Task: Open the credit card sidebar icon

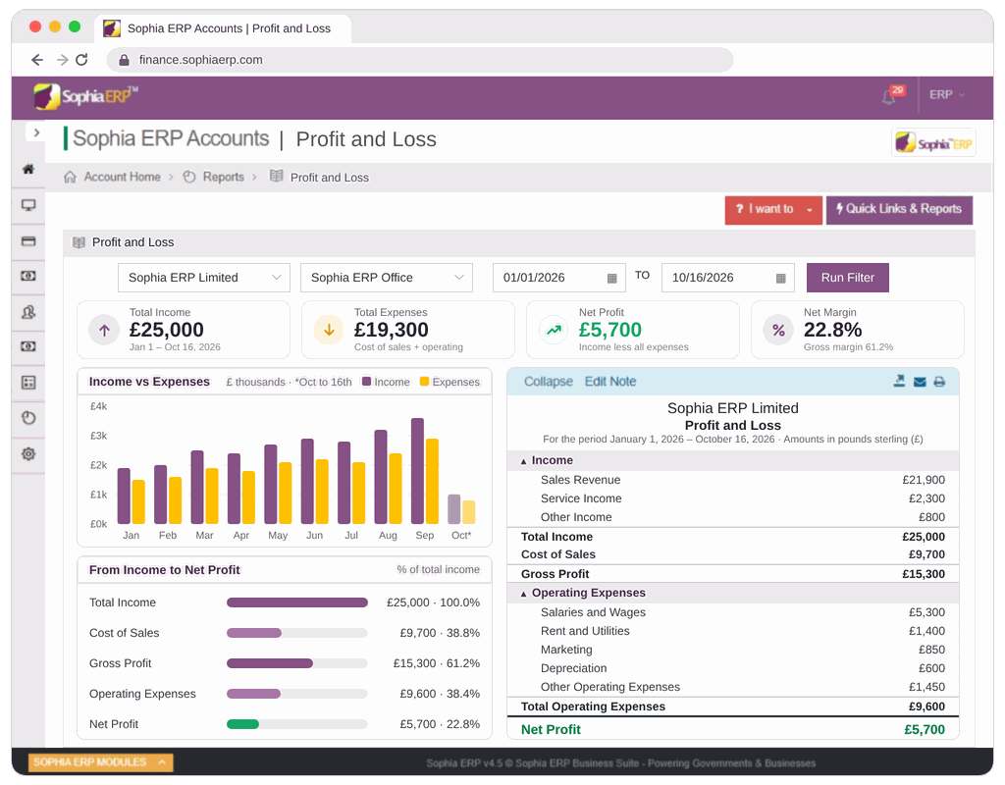Action: pyautogui.click(x=28, y=241)
